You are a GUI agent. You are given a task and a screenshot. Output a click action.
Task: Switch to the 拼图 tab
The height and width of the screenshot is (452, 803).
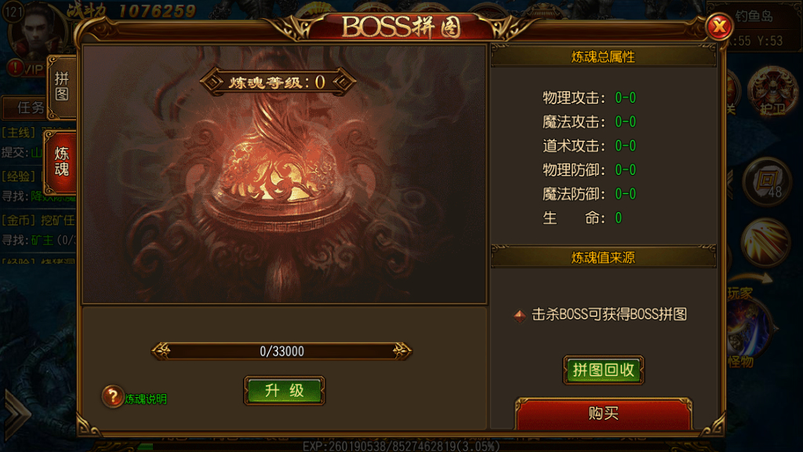coord(61,86)
